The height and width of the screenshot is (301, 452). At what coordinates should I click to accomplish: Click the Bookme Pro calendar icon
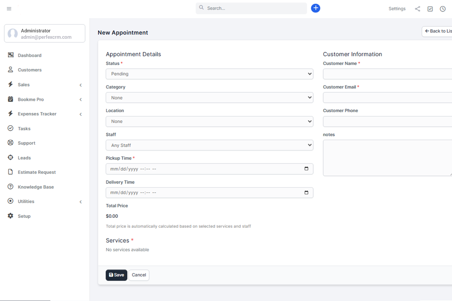(11, 99)
